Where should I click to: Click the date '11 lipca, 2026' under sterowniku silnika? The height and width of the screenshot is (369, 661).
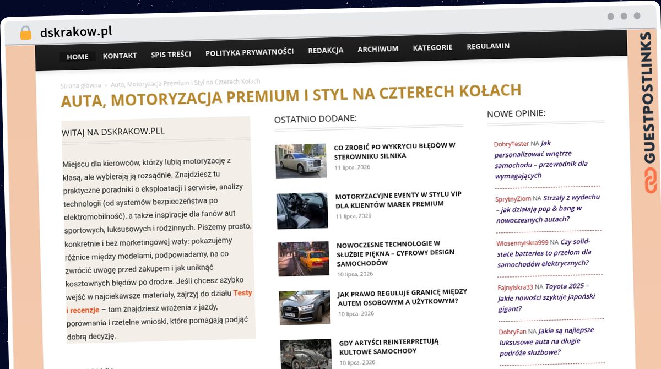click(352, 167)
